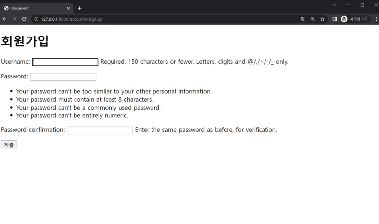Open the incognito profile button
379x224 pixels.
[355, 19]
